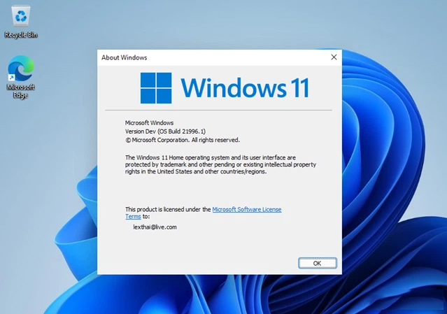Screen dimensions: 447x314
Task: Click the "Windows 11" heading text
Action: pos(245,87)
